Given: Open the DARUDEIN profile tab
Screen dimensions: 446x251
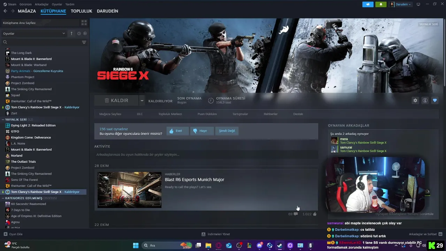Looking at the screenshot, I should pyautogui.click(x=107, y=11).
